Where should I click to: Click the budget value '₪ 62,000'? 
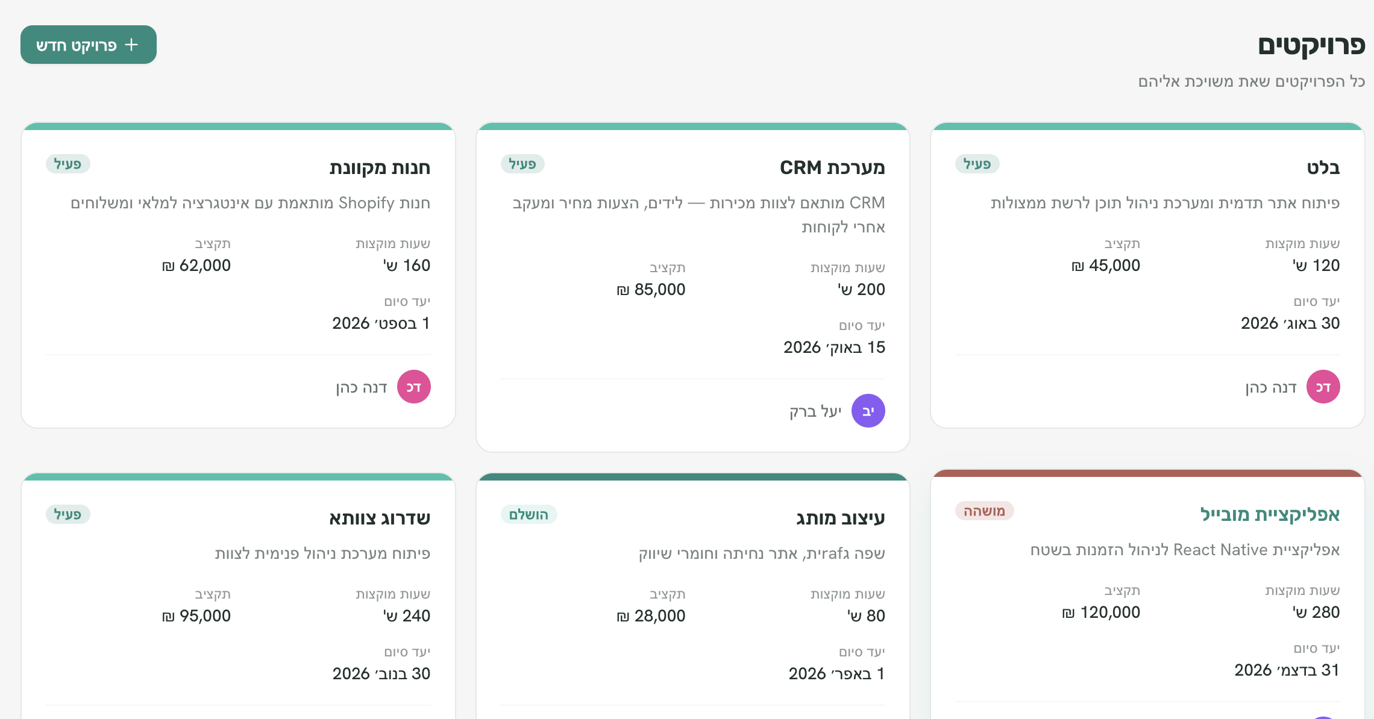point(196,266)
